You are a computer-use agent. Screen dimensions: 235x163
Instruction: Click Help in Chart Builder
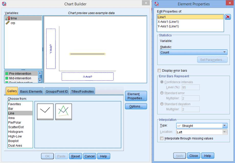pyautogui.click(x=104, y=156)
